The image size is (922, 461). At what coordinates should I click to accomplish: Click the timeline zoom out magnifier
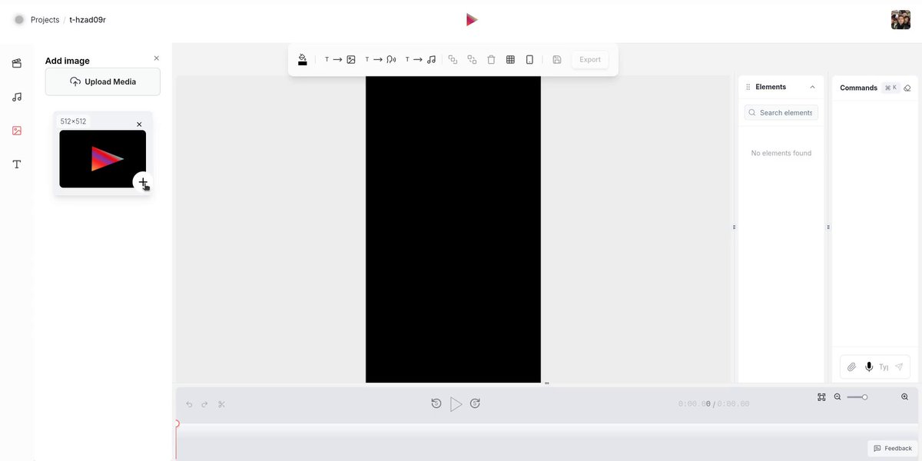pyautogui.click(x=837, y=397)
